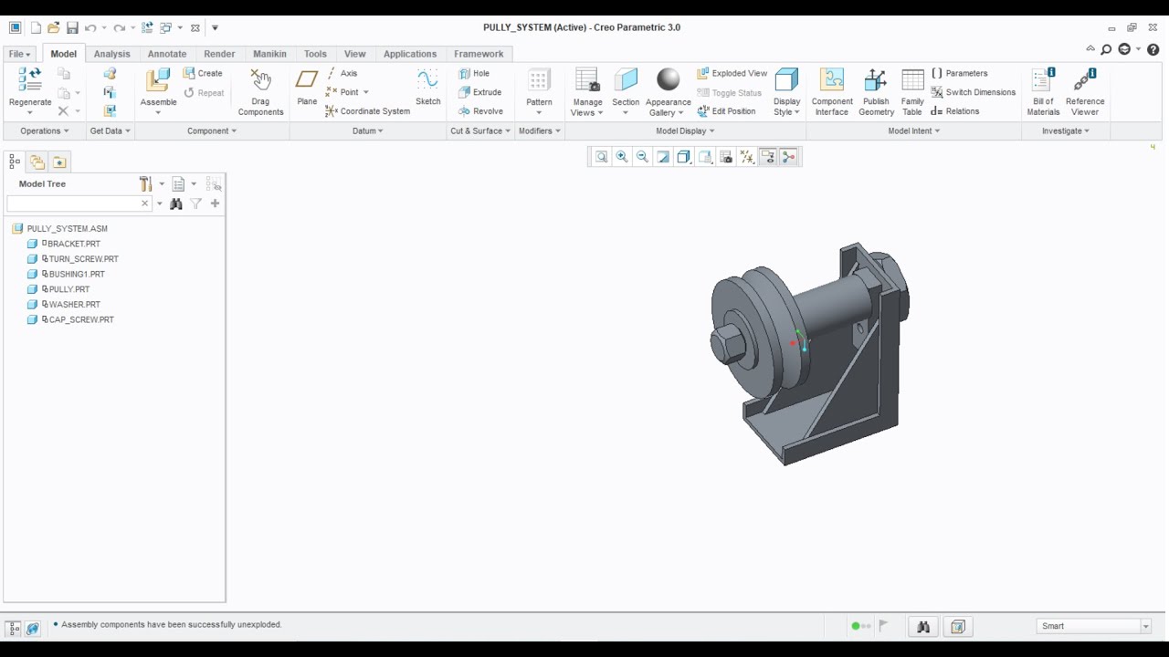Toggle the Exploded View
The height and width of the screenshot is (657, 1169).
732,73
